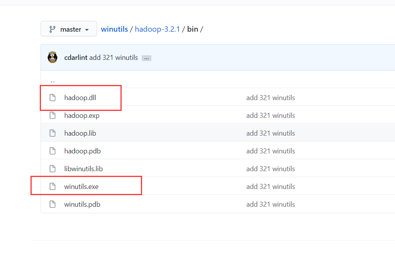
Task: Click the file icon next to hadoop.lib
Action: click(x=52, y=133)
